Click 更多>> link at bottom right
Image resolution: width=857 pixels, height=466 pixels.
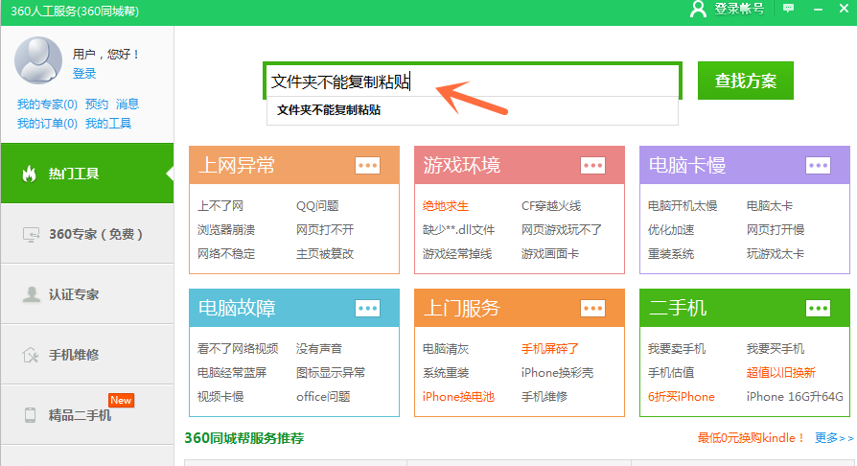(x=833, y=438)
